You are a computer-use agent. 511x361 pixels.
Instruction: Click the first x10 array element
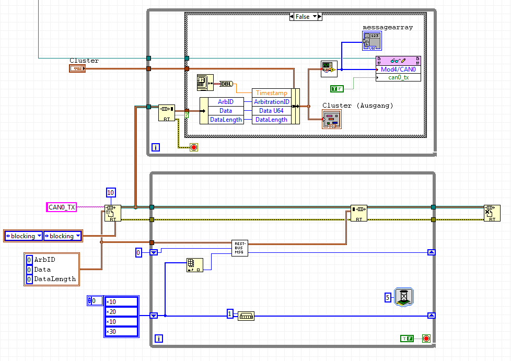(x=122, y=301)
